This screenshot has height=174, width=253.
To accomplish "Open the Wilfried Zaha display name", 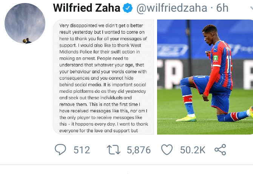I will click(x=86, y=8).
